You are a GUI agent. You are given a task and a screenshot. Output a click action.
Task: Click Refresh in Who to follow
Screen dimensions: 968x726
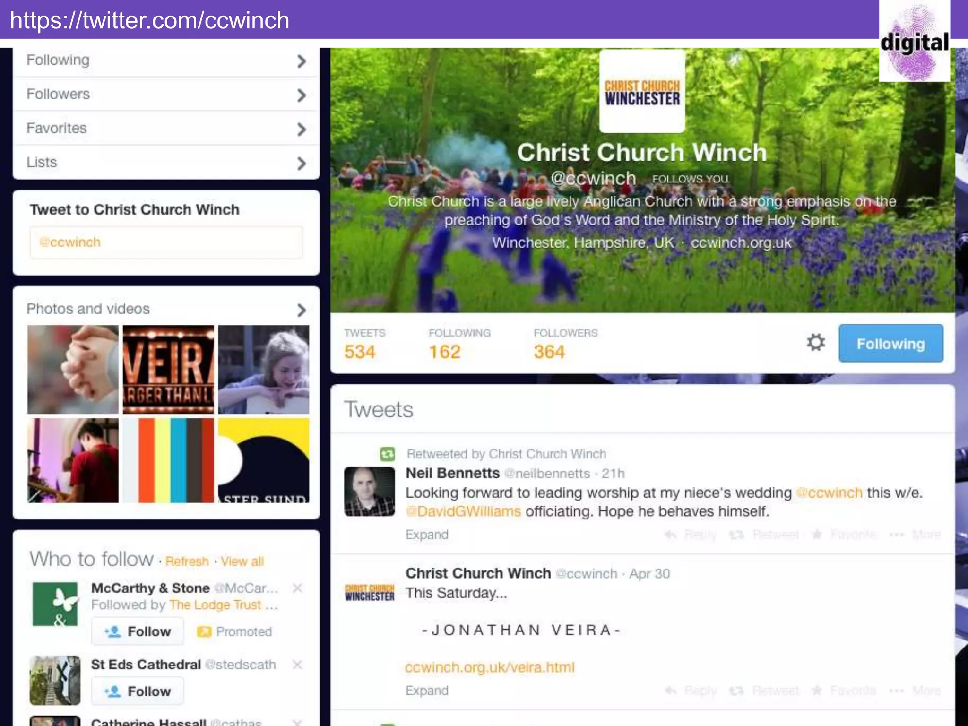[x=187, y=561]
